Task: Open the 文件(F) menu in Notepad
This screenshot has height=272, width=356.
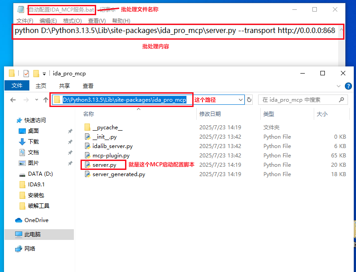Action: point(25,21)
